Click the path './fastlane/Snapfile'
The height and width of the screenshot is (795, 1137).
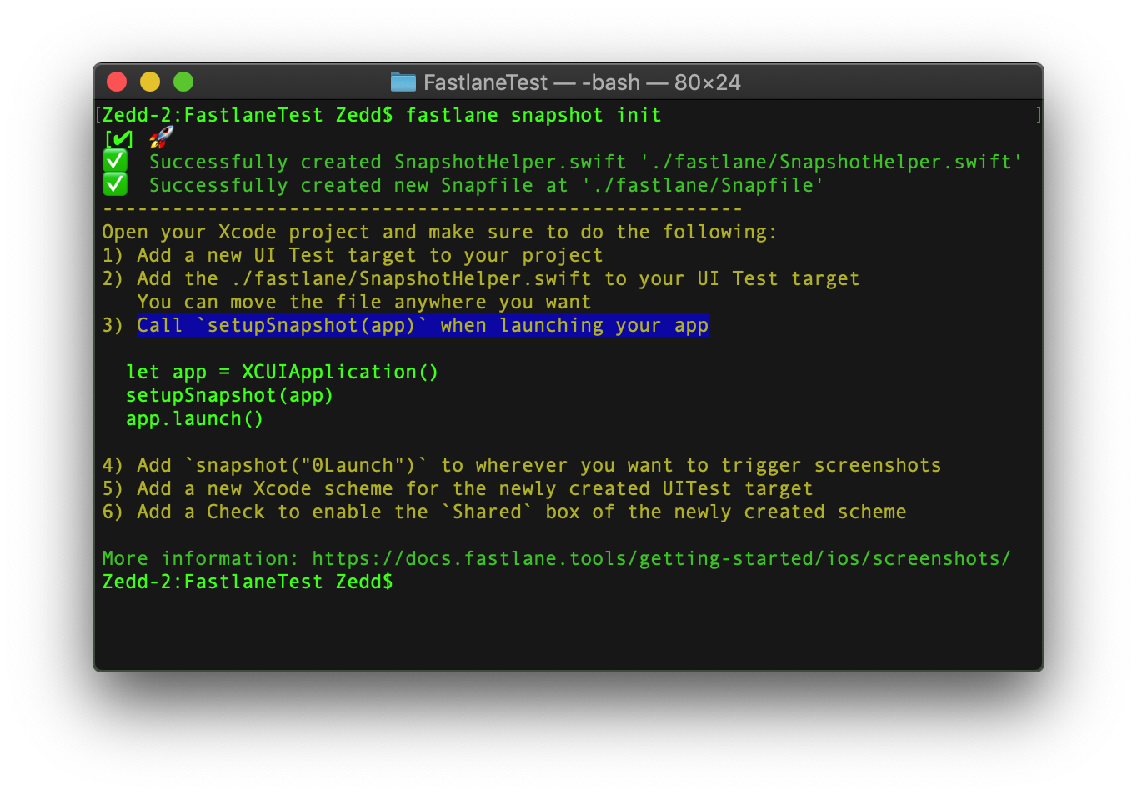703,185
